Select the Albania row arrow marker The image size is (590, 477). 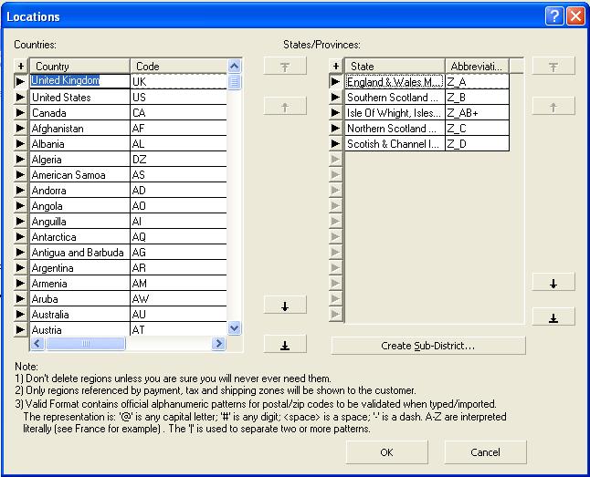coord(21,143)
